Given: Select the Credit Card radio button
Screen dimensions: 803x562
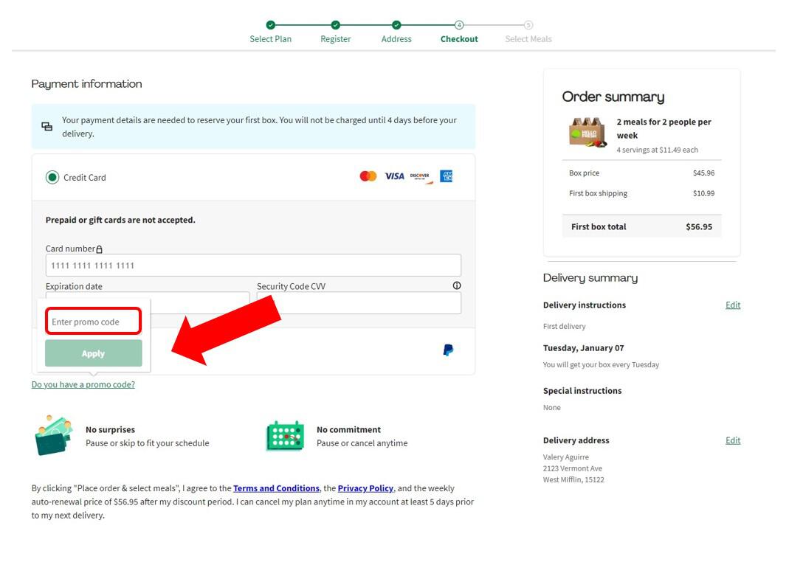Looking at the screenshot, I should 52,177.
